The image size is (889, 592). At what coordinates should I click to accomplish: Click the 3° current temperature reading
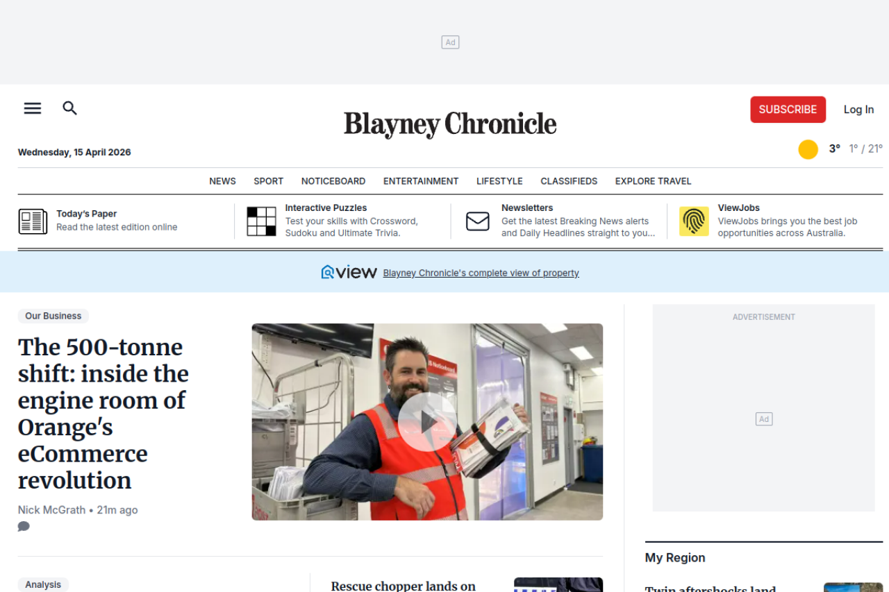[835, 149]
